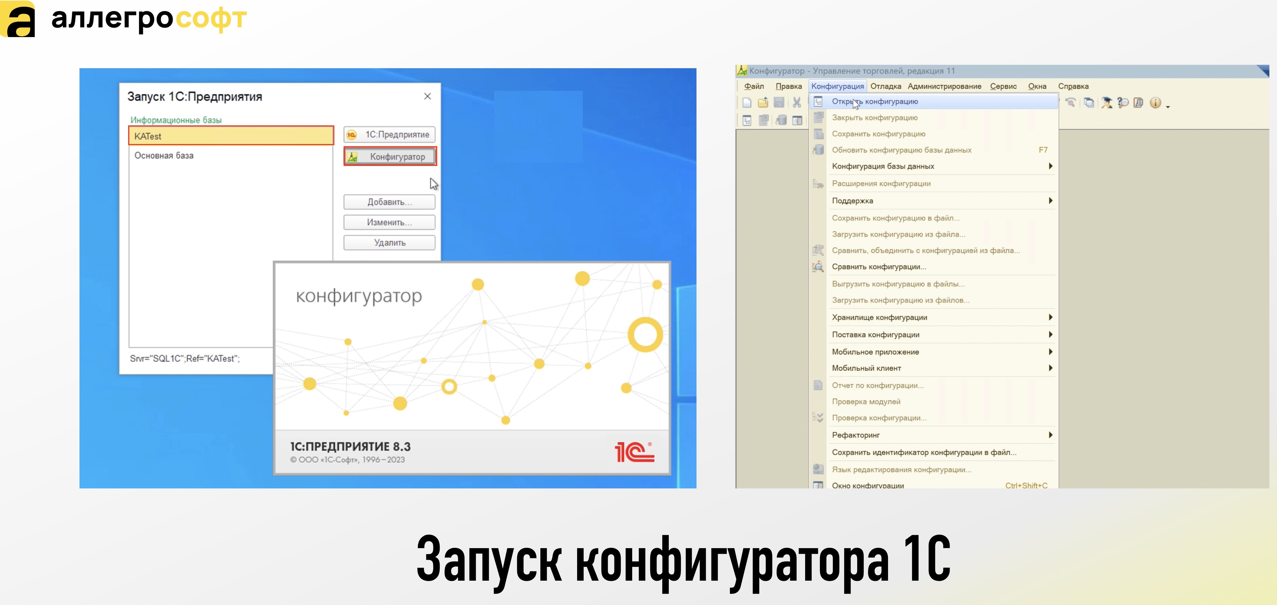Click Сохранить идентификатор конфигурации в файл...
Screen dimensions: 1277x605
coord(934,452)
